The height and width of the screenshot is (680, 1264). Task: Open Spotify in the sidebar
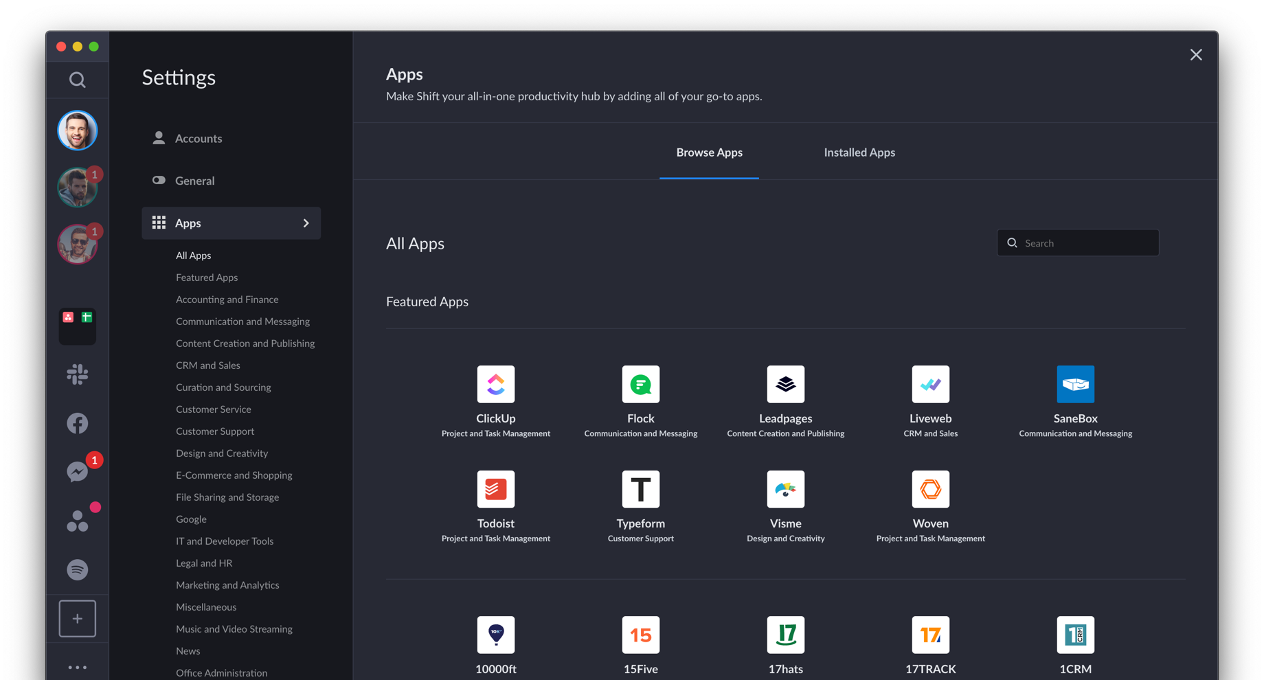pyautogui.click(x=78, y=569)
